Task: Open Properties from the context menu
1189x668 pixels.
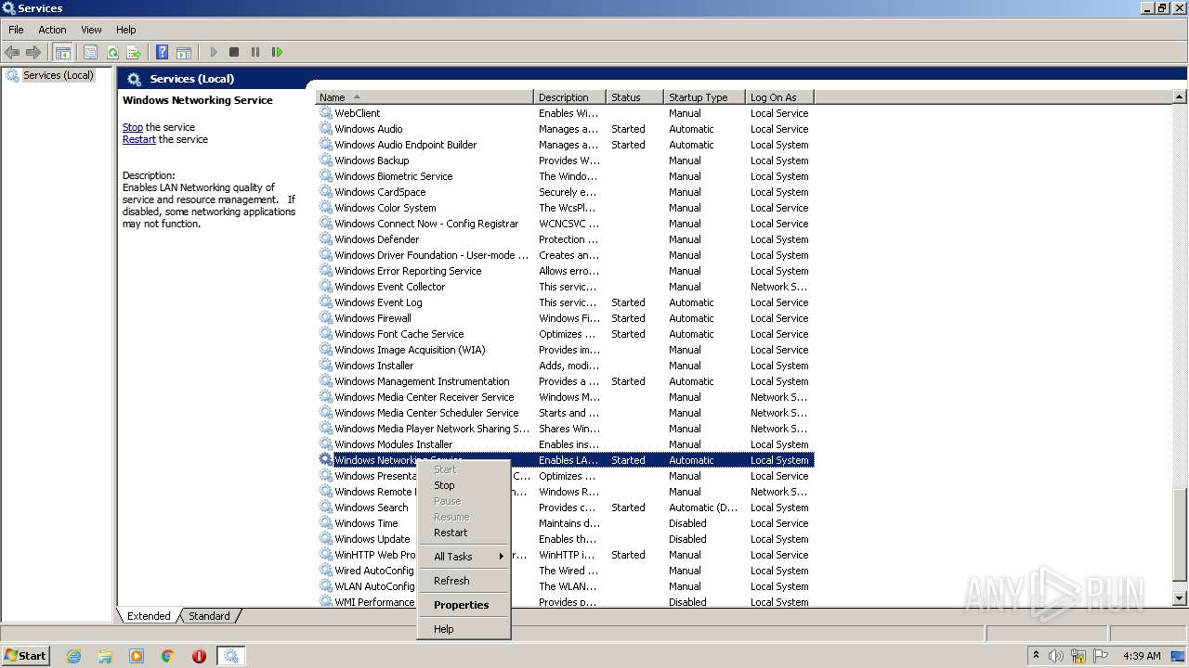Action: coord(464,605)
